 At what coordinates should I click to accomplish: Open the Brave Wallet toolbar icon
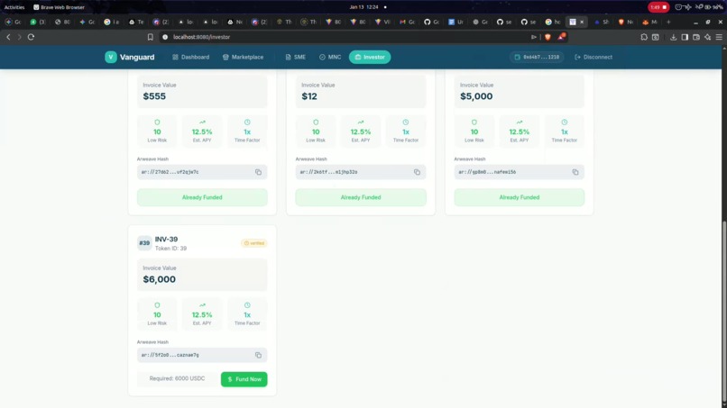point(696,37)
